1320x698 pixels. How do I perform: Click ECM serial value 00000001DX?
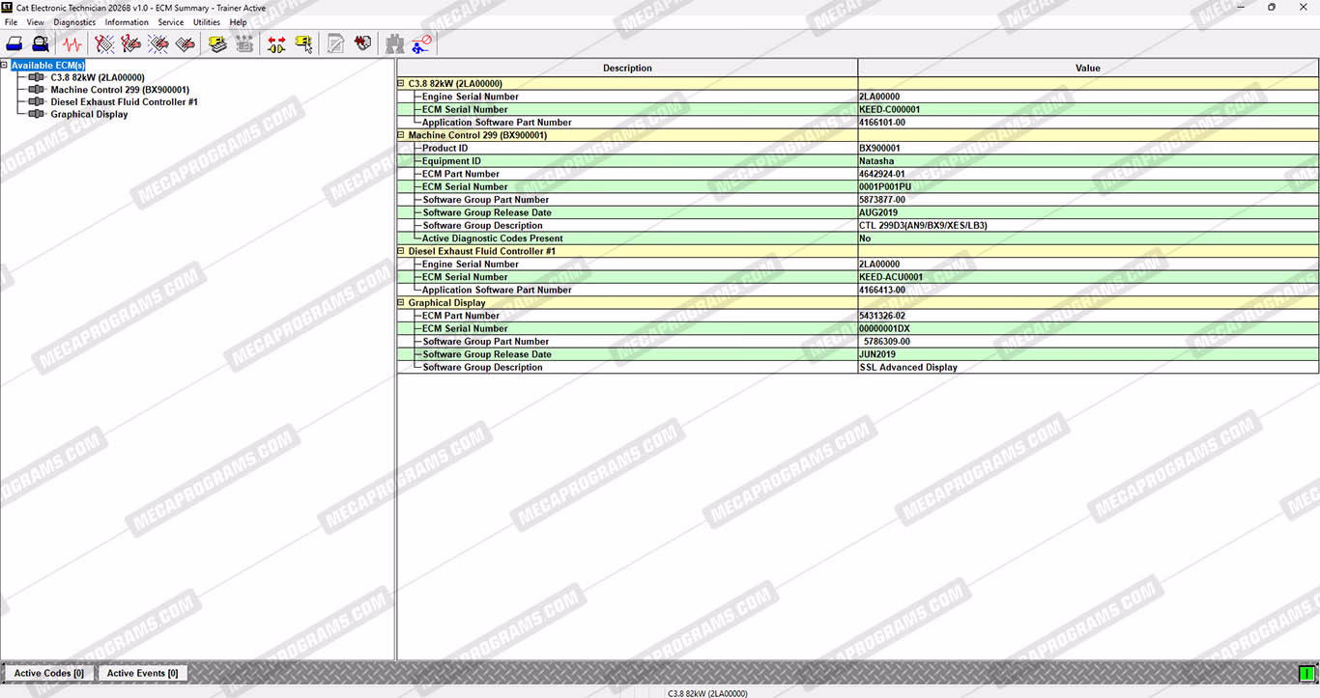click(884, 328)
